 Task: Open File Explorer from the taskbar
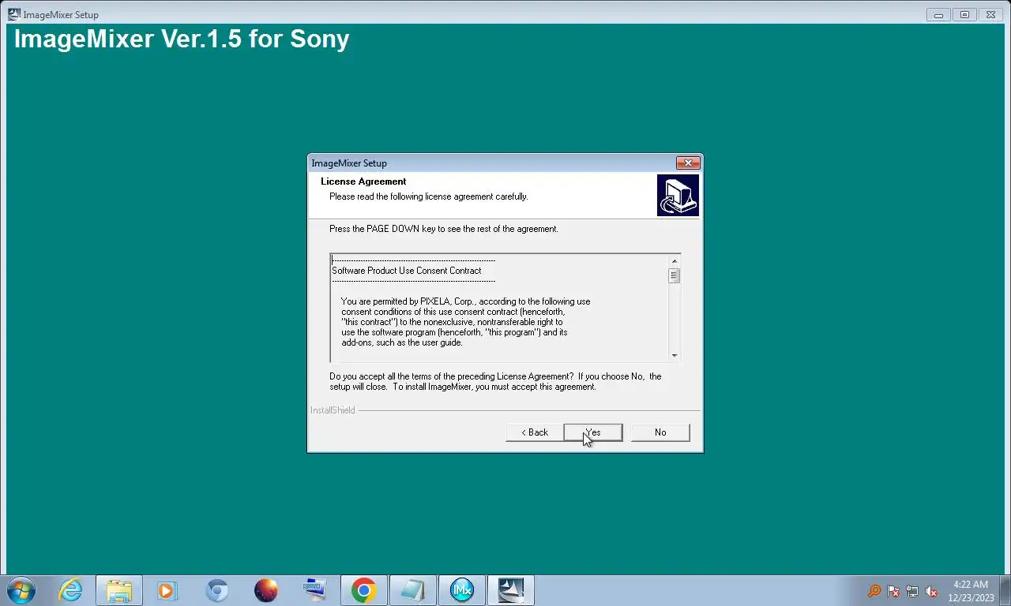(x=119, y=590)
